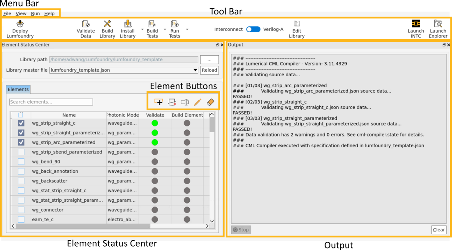This screenshot has width=452, height=250.
Task: Open the Edit Library tool
Action: click(296, 29)
